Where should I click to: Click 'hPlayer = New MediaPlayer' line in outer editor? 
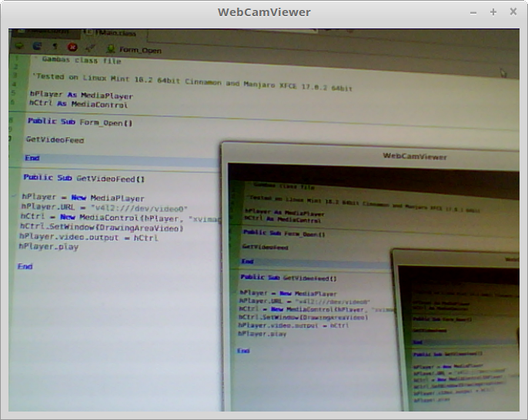83,198
